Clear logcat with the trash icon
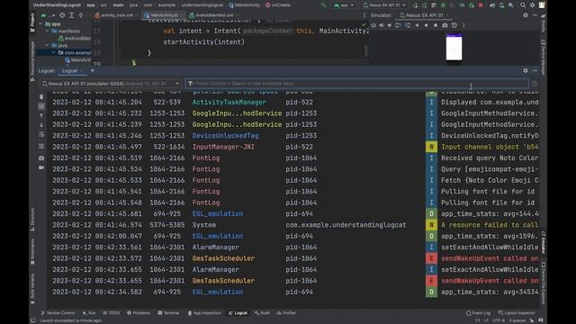 (41, 96)
